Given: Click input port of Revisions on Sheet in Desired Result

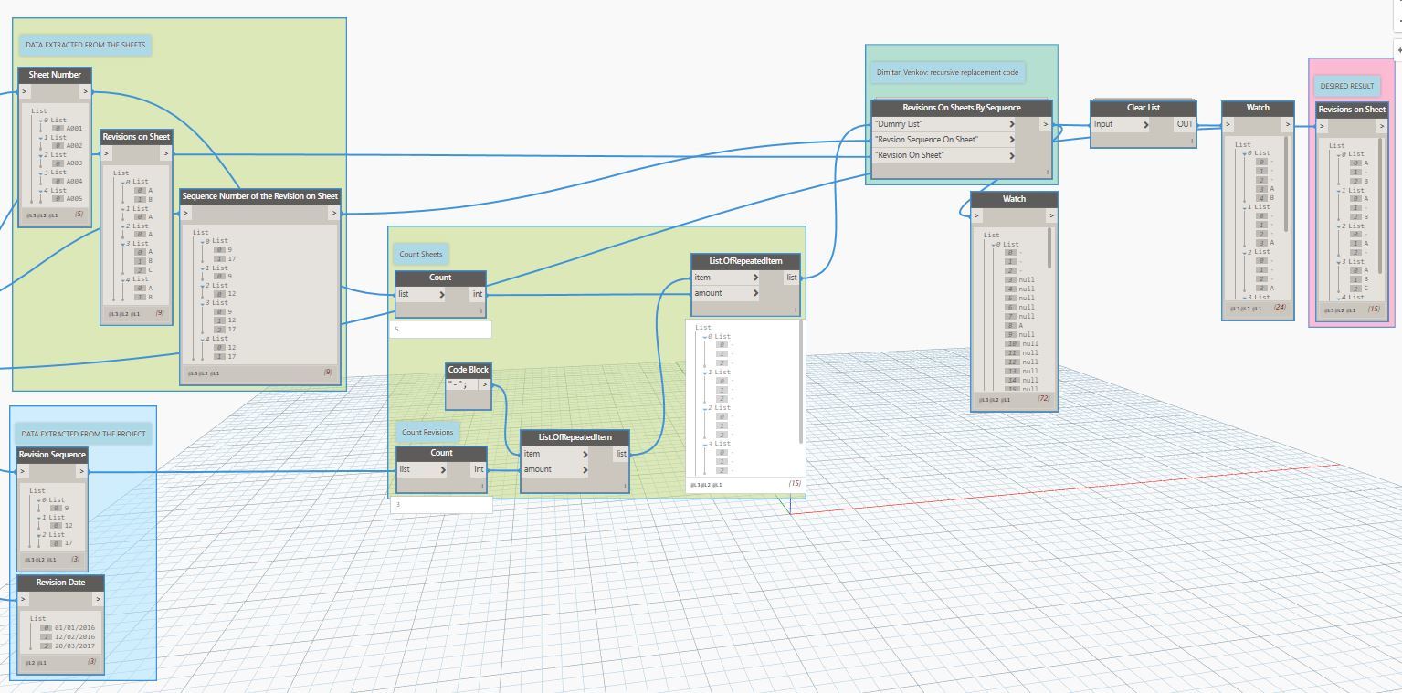Looking at the screenshot, I should (x=1323, y=126).
